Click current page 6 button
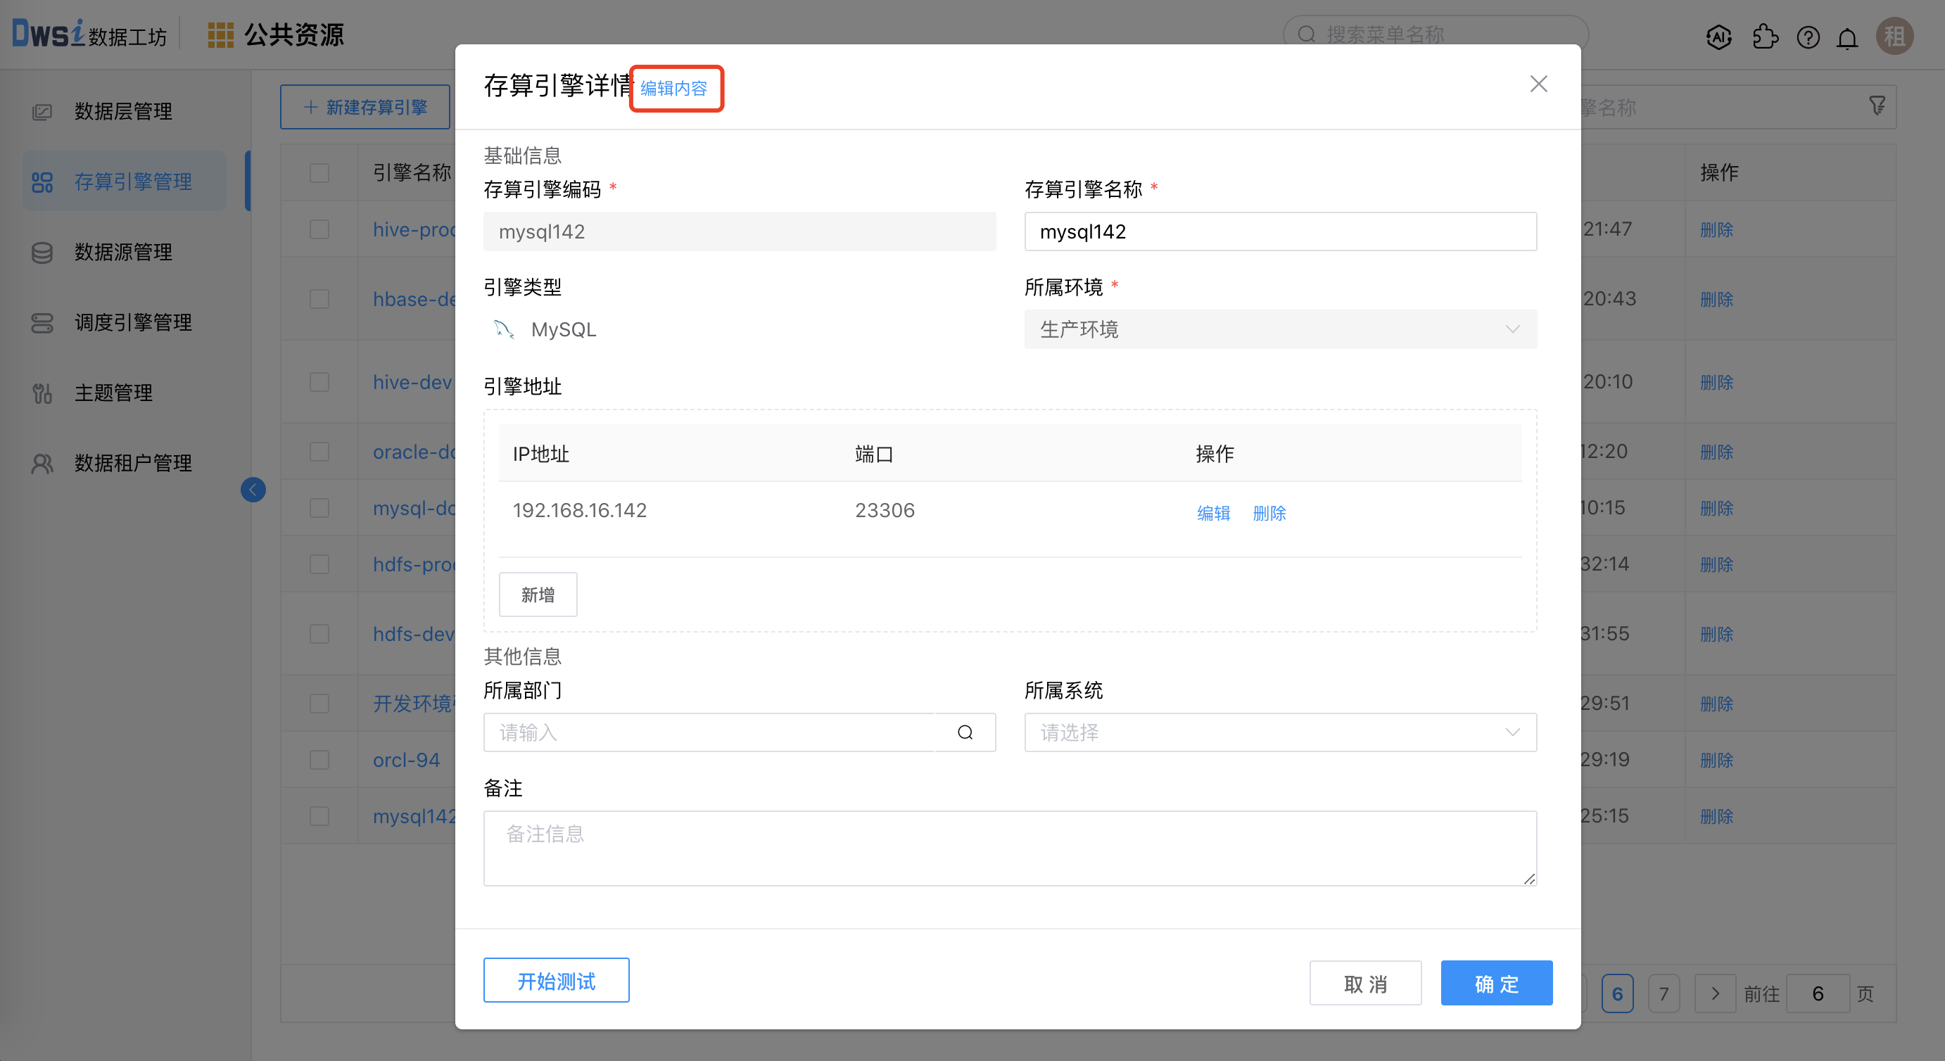This screenshot has height=1061, width=1945. coord(1616,993)
